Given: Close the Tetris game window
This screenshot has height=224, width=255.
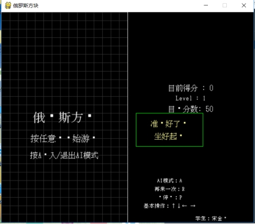Looking at the screenshot, I should click(244, 6).
